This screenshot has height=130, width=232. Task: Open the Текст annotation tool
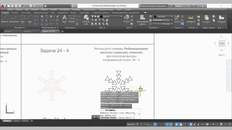[64, 19]
